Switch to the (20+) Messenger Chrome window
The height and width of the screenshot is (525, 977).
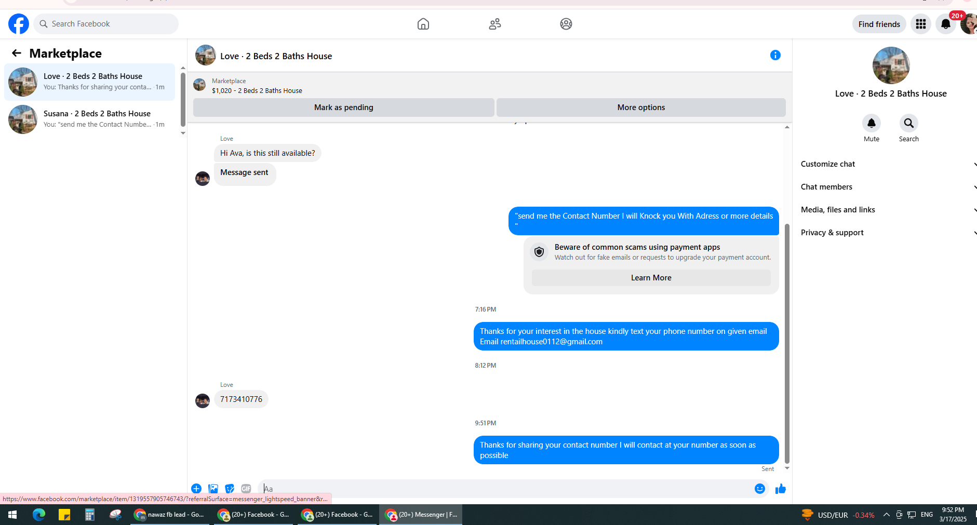pos(421,515)
